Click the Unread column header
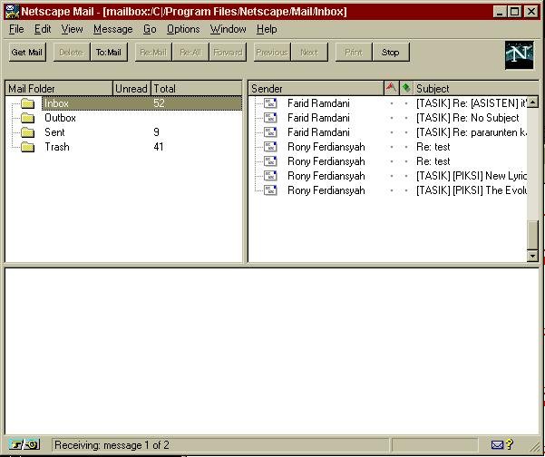The height and width of the screenshot is (457, 545). [x=131, y=88]
